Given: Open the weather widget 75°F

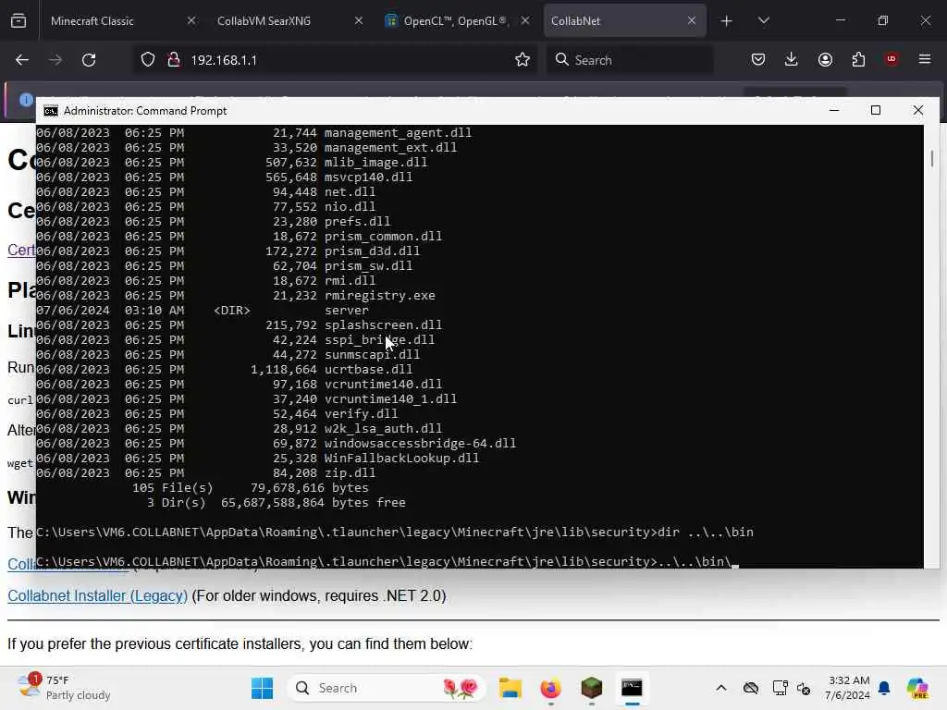Looking at the screenshot, I should (x=64, y=688).
